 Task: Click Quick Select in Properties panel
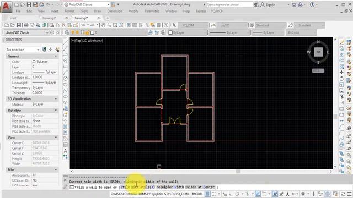point(57,50)
